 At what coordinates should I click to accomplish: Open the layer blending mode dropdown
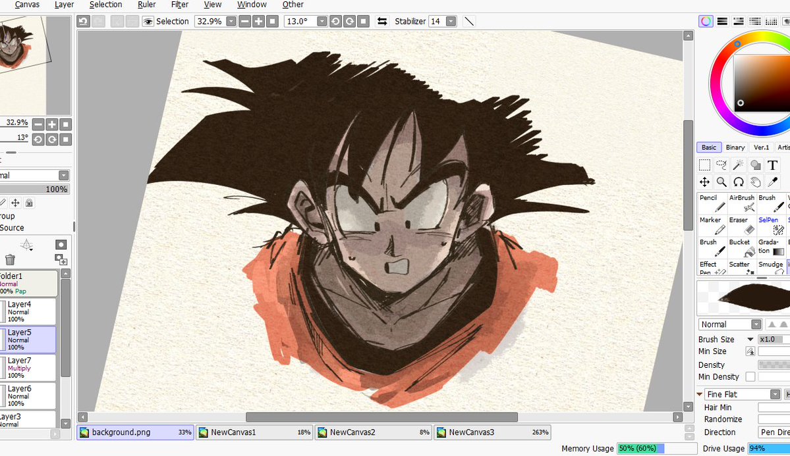[x=63, y=175]
